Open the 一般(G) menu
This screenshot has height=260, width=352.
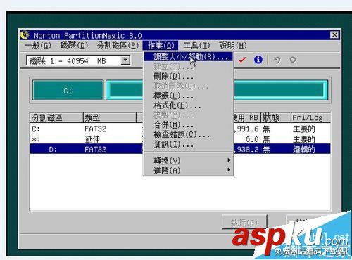(x=38, y=45)
